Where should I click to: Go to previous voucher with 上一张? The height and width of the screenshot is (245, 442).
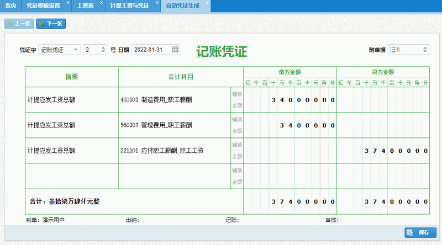(19, 24)
